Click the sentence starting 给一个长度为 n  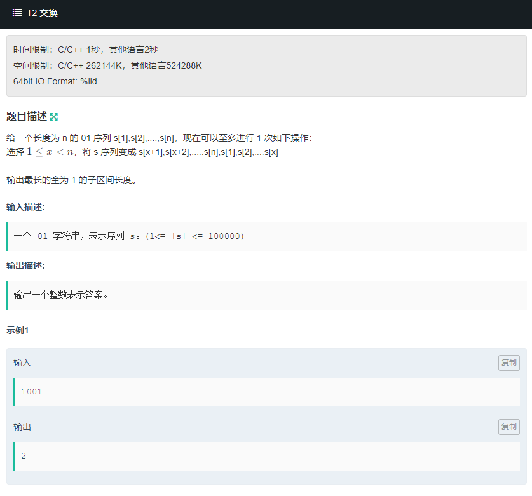pos(159,138)
